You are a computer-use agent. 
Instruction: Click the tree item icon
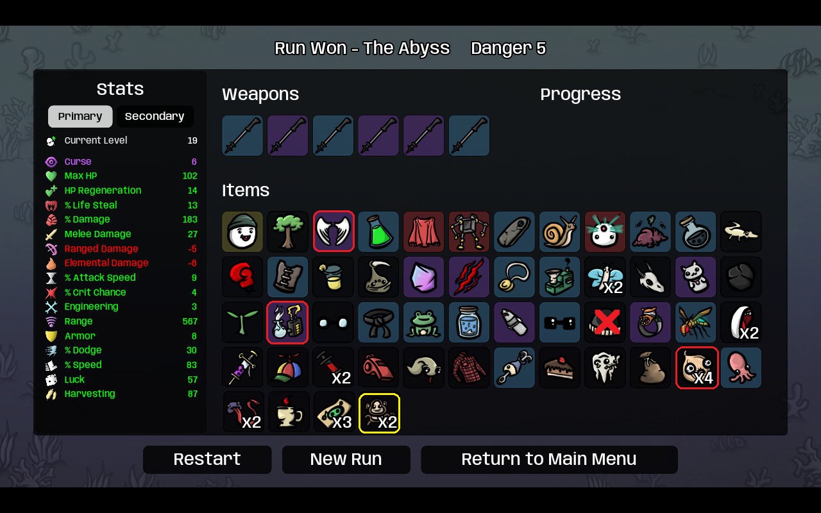pyautogui.click(x=288, y=231)
